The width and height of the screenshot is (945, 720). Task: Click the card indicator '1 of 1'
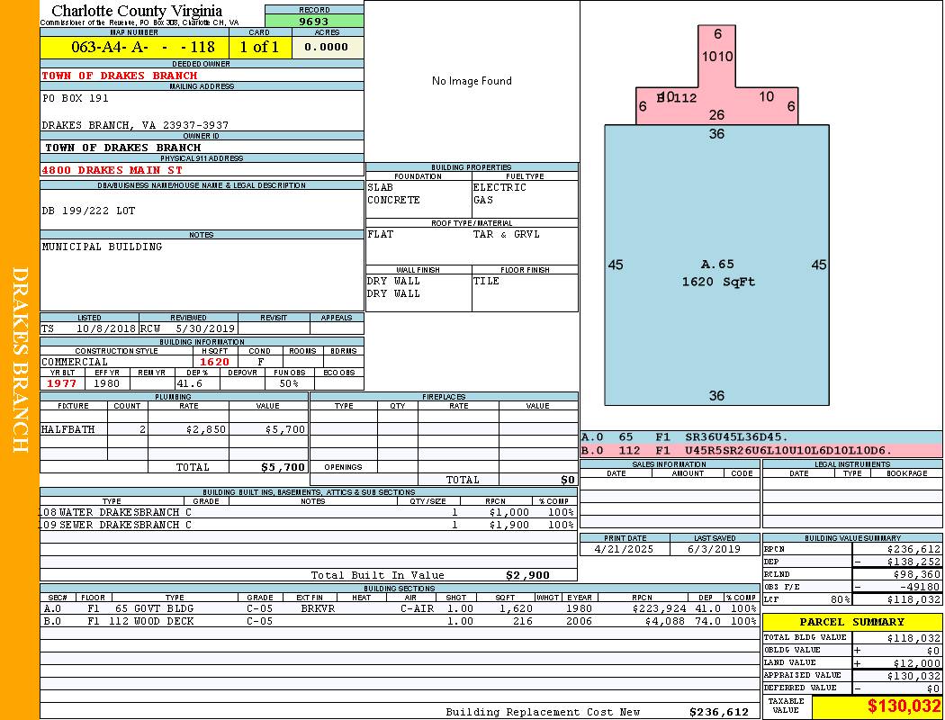[x=259, y=48]
